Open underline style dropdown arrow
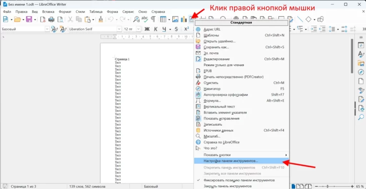Image resolution: width=366 pixels, height=189 pixels. pos(170,29)
